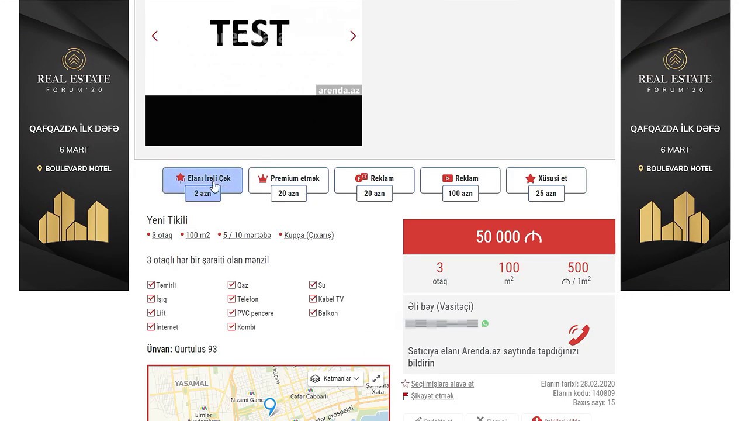Click seller name Əli bəy (Vasitəçi)
This screenshot has height=421, width=748.
tap(441, 306)
